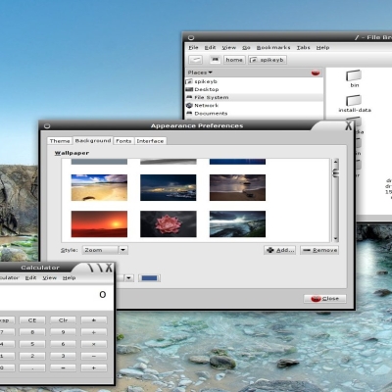Click the Close button in Appearance Preferences
Screen dimensions: 392x392
coord(324,299)
